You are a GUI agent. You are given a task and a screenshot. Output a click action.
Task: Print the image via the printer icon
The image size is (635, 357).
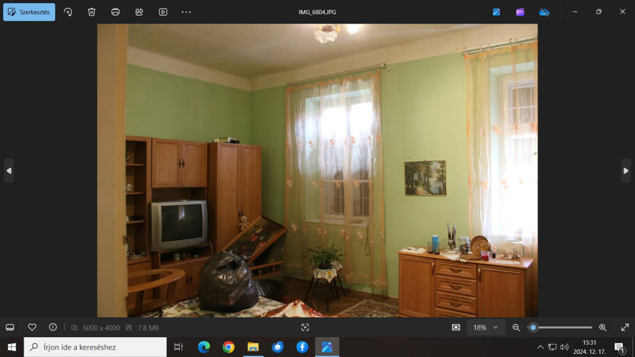[x=115, y=12]
